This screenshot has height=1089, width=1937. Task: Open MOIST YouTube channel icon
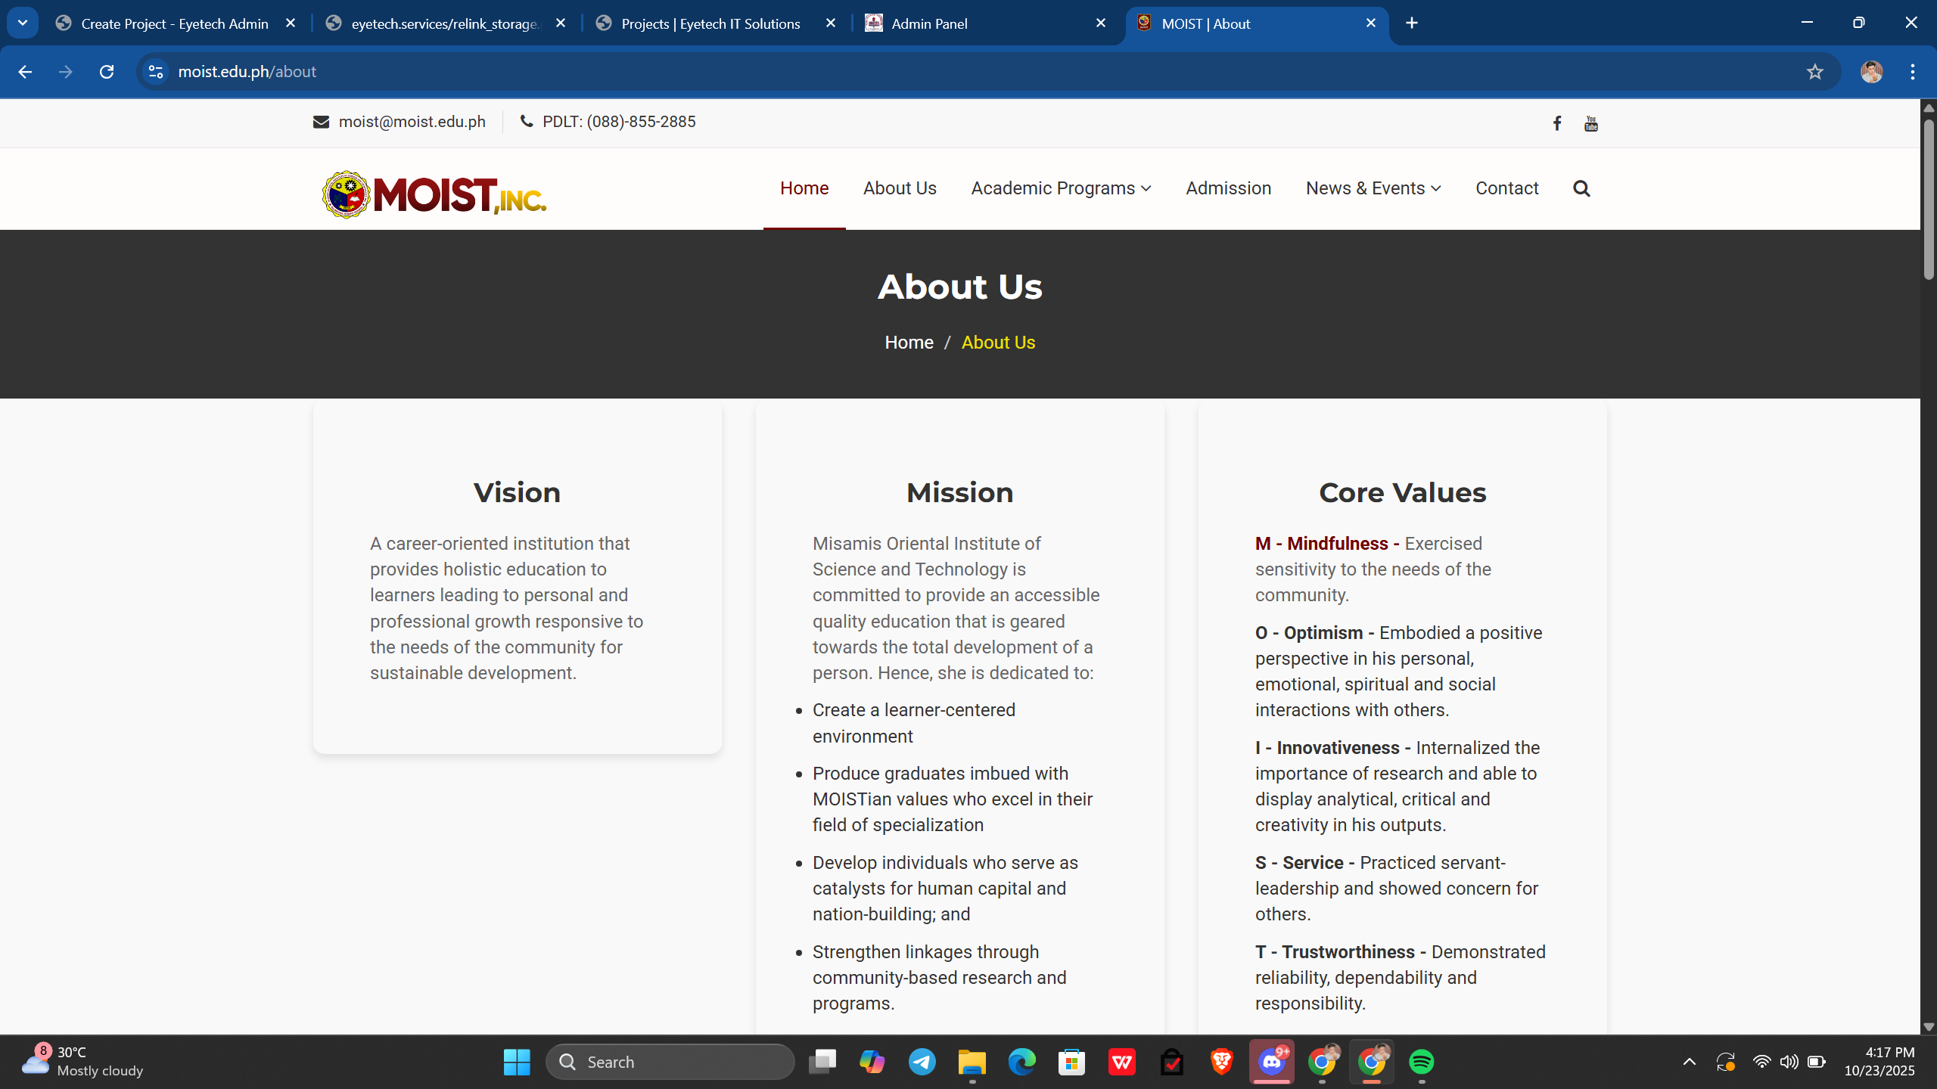coord(1590,123)
